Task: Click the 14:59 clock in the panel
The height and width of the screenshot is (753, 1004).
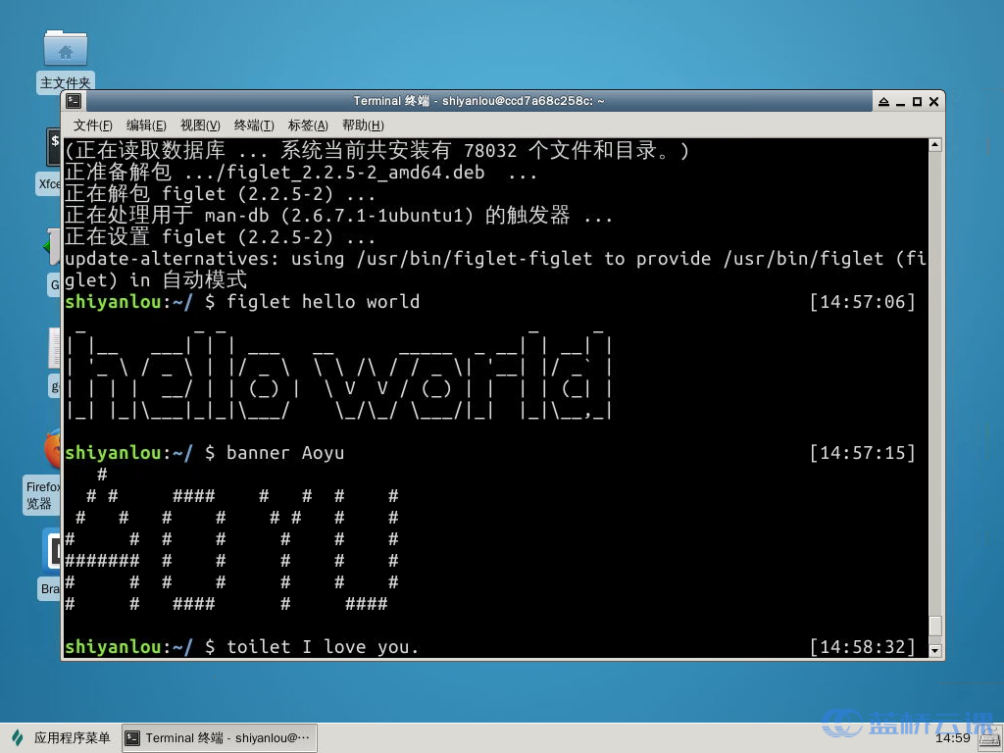Action: pyautogui.click(x=952, y=738)
